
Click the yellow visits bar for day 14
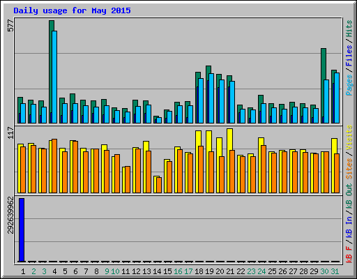(155, 184)
